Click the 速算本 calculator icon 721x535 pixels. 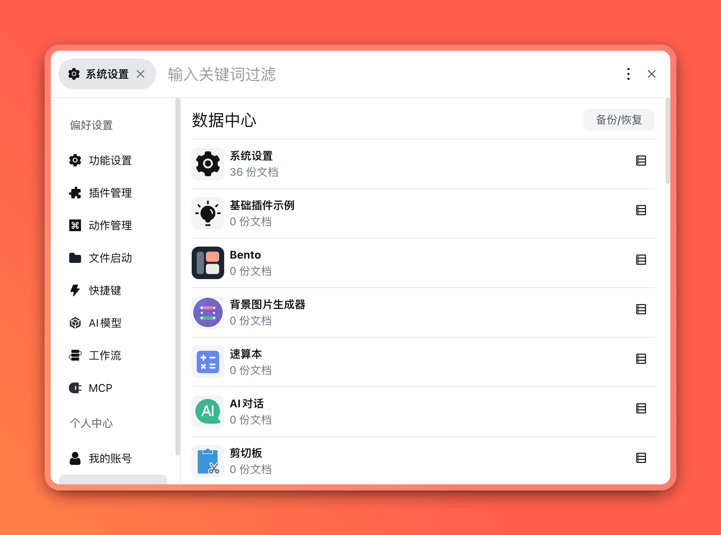[x=208, y=362]
